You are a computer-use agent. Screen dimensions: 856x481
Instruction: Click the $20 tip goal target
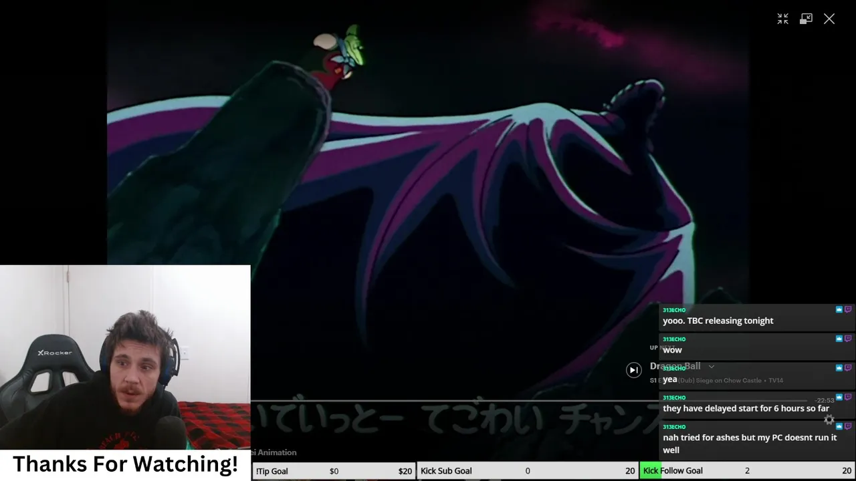[x=405, y=471]
